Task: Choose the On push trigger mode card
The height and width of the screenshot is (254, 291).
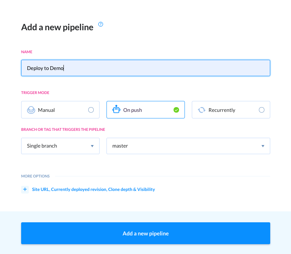Action: (x=146, y=110)
